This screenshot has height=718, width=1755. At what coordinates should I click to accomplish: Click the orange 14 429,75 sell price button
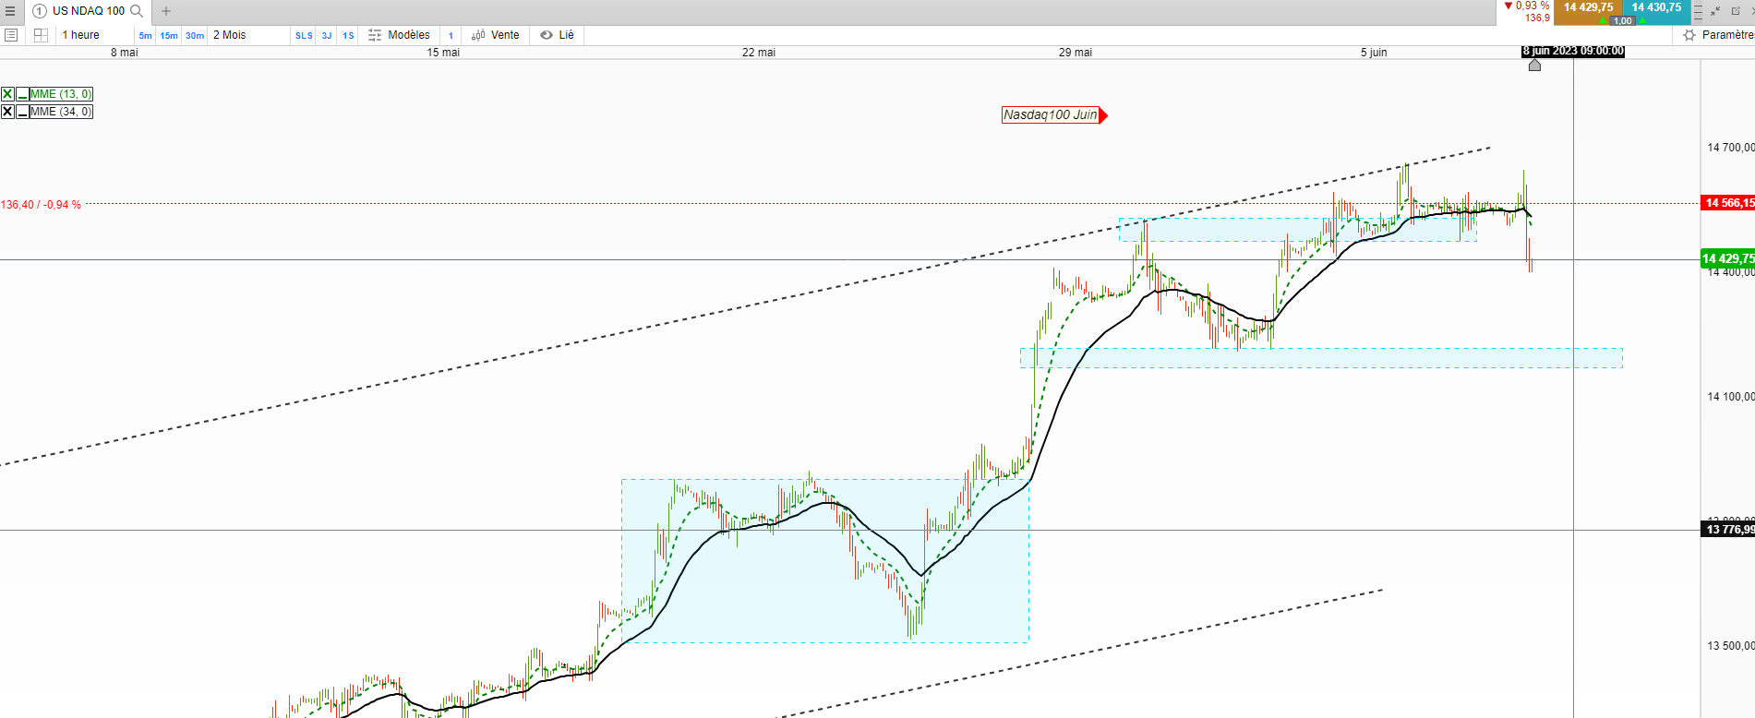point(1588,7)
